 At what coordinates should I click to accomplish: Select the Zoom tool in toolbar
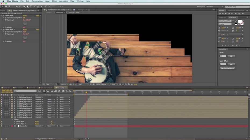[x=9, y=6]
